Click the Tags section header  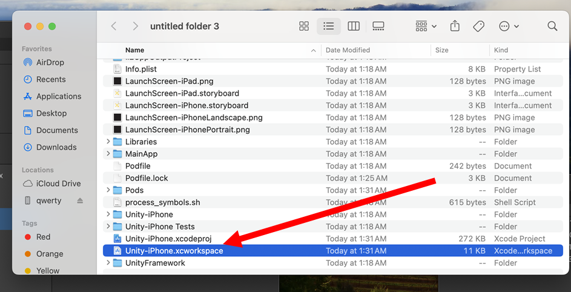[x=30, y=224]
